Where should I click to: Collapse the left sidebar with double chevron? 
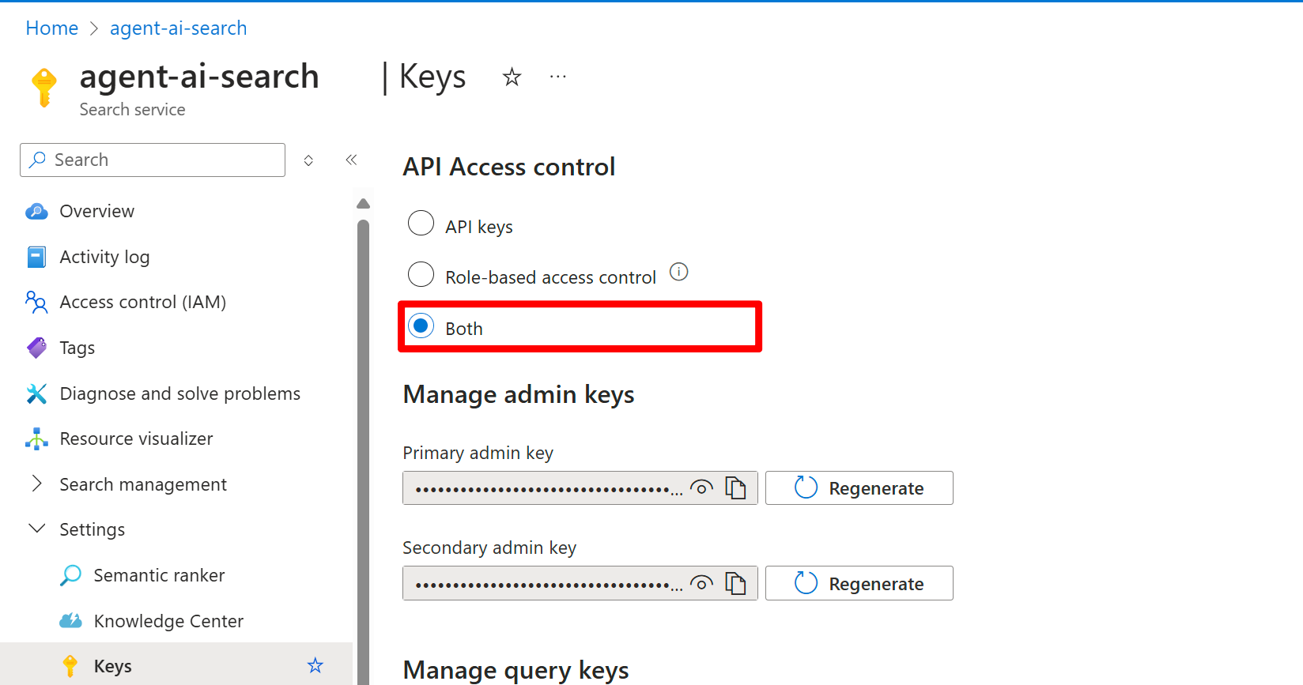click(x=351, y=160)
